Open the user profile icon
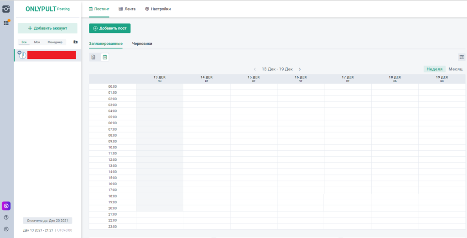Viewport: 467px width, 238px height. [x=6, y=229]
